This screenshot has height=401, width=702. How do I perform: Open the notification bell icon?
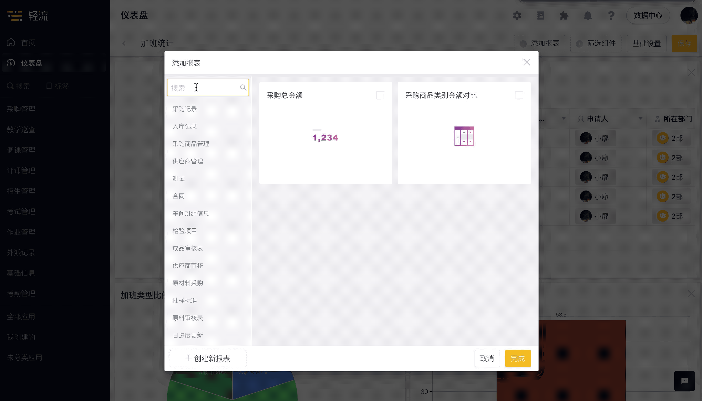pos(588,15)
